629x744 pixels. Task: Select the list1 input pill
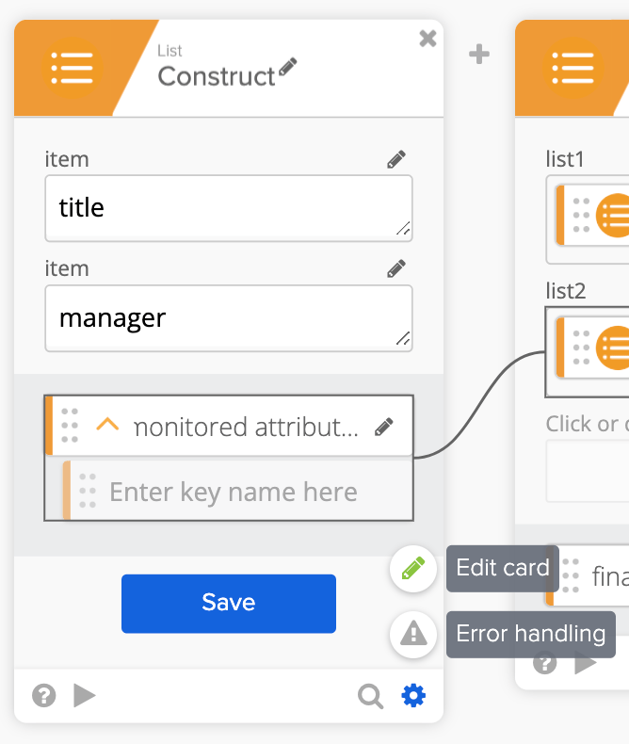click(x=593, y=215)
